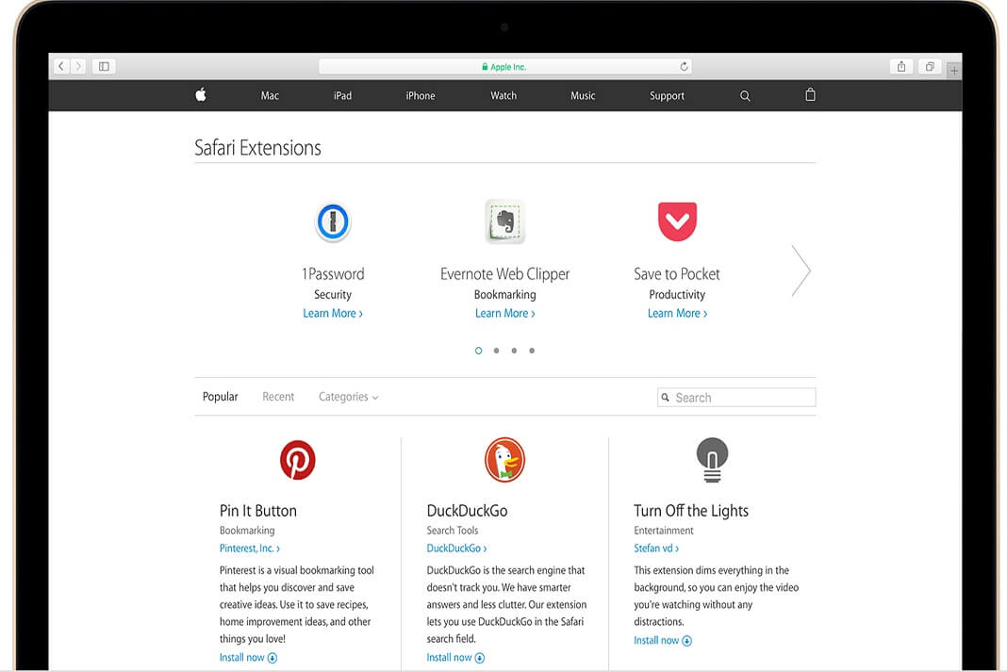
Task: Toggle the Safari sidebar button
Action: point(104,67)
